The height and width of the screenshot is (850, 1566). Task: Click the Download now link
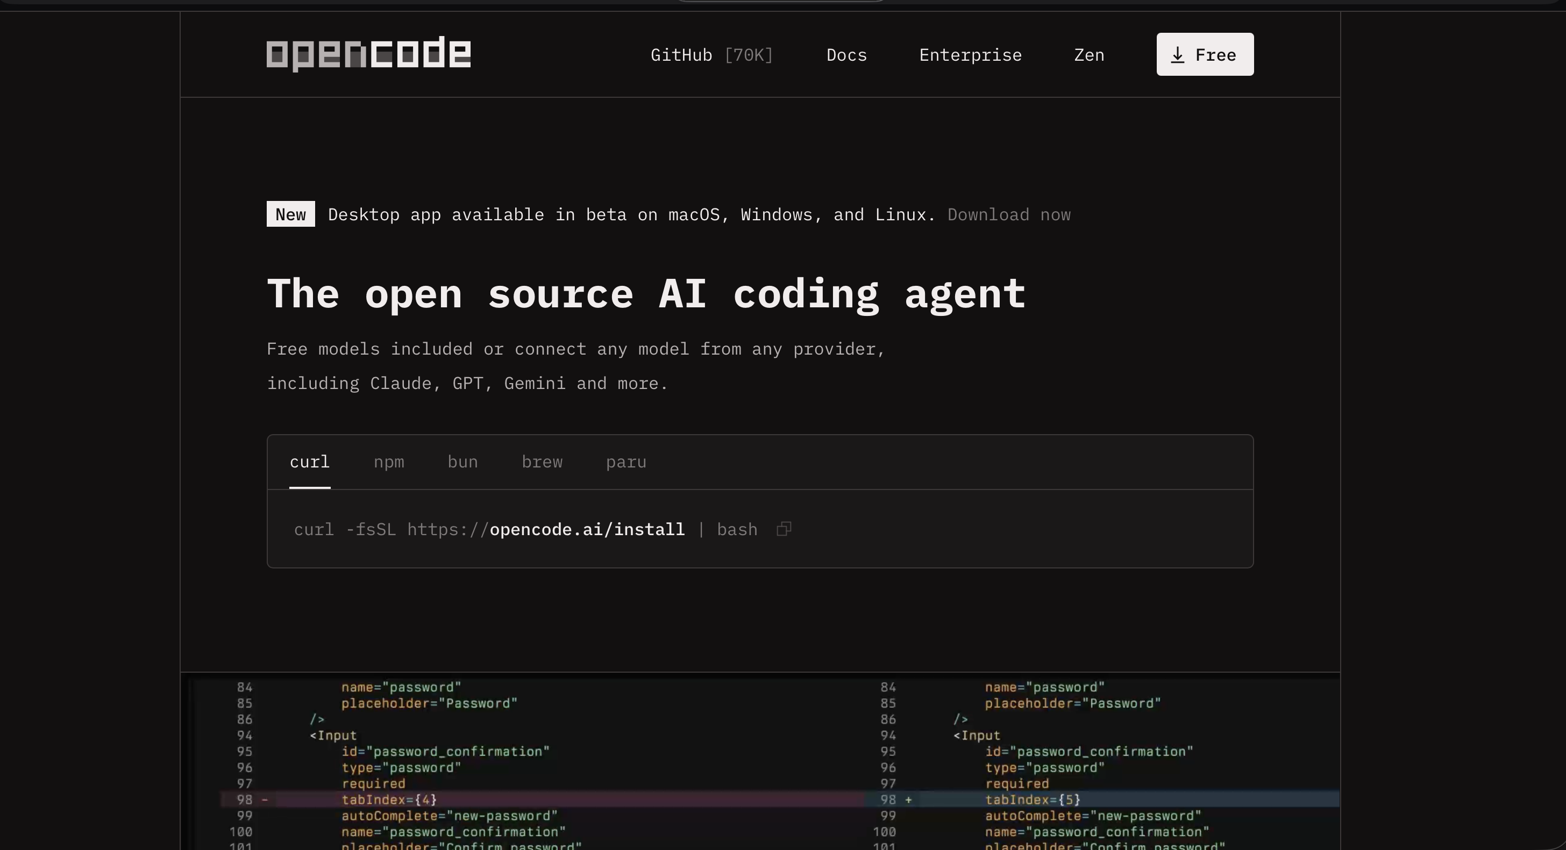[1008, 214]
